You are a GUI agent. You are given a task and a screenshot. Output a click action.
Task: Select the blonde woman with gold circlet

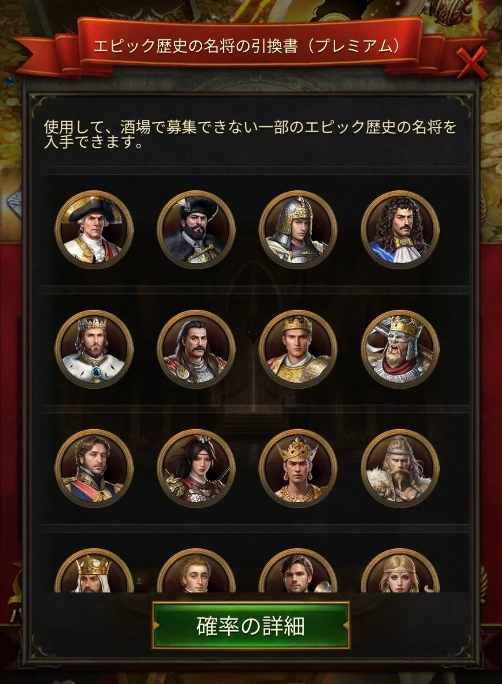[400, 571]
